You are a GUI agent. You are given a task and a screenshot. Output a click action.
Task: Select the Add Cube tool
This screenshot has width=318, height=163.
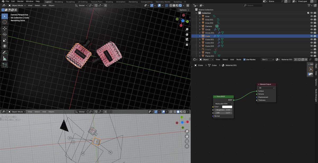click(x=5, y=64)
